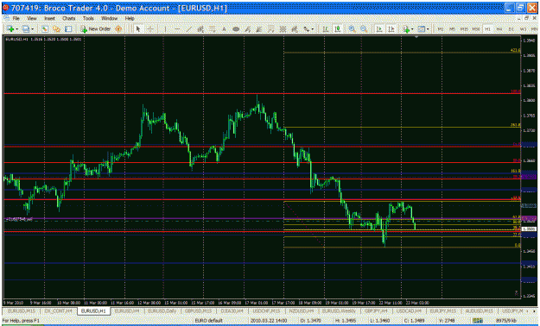This screenshot has height=326, width=540.
Task: Click 'EURO default' profile in status bar
Action: pos(208,321)
